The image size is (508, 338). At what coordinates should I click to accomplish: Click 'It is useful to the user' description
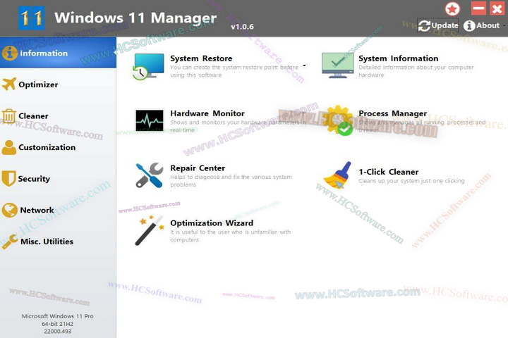click(x=230, y=236)
